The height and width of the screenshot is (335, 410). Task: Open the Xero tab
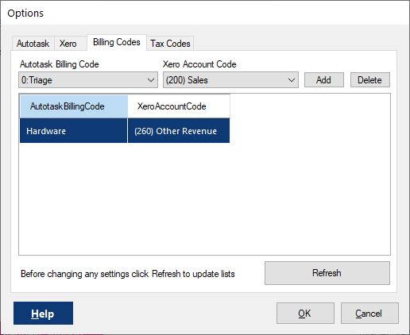point(68,44)
